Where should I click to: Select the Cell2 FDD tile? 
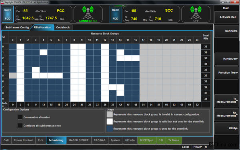116,14
